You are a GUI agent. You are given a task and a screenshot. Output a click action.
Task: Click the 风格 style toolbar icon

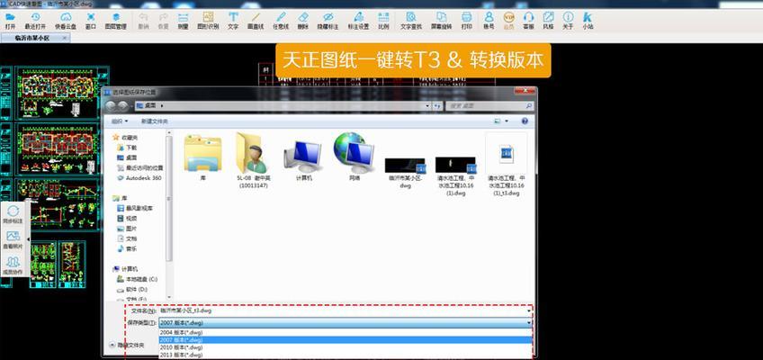(549, 21)
